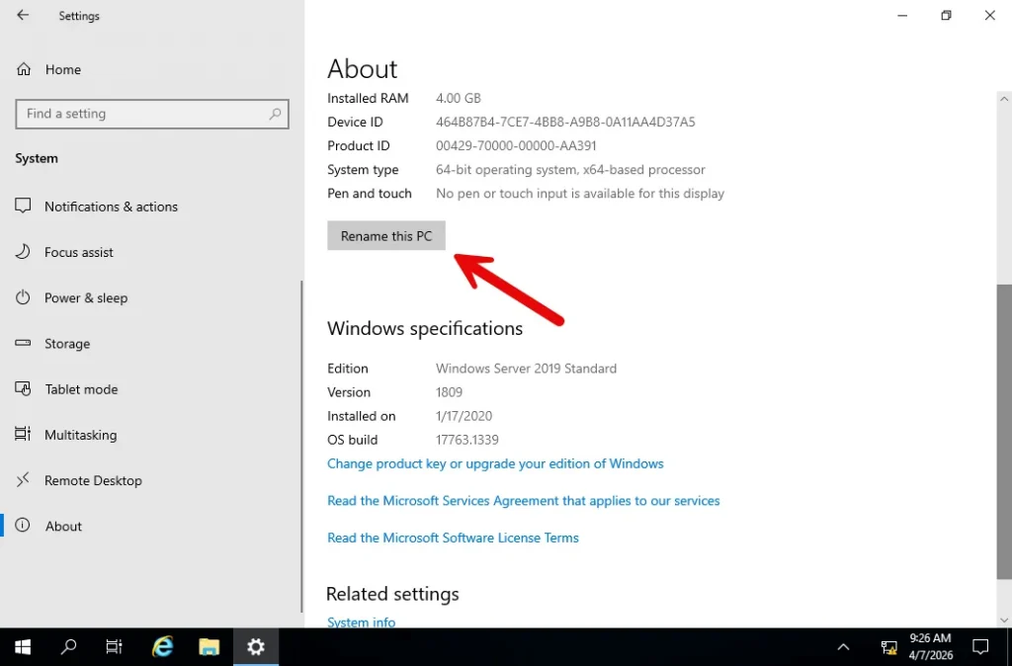
Task: Open Remote Desktop settings
Action: click(93, 480)
